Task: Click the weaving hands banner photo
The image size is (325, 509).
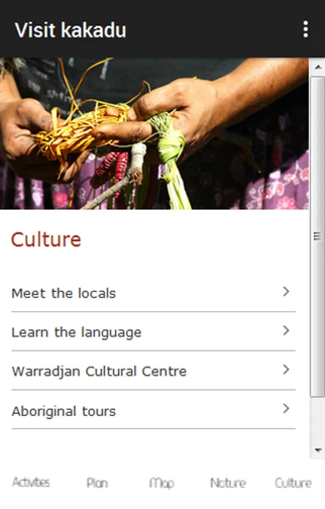Action: pos(154,133)
